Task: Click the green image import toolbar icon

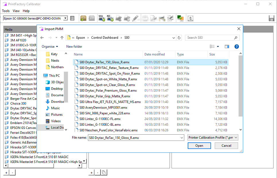Action: pos(180,18)
